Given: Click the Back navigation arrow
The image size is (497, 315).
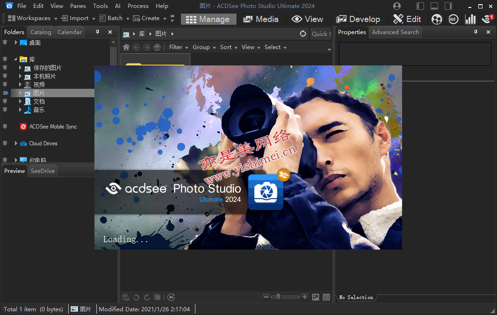Looking at the screenshot, I should click(137, 47).
